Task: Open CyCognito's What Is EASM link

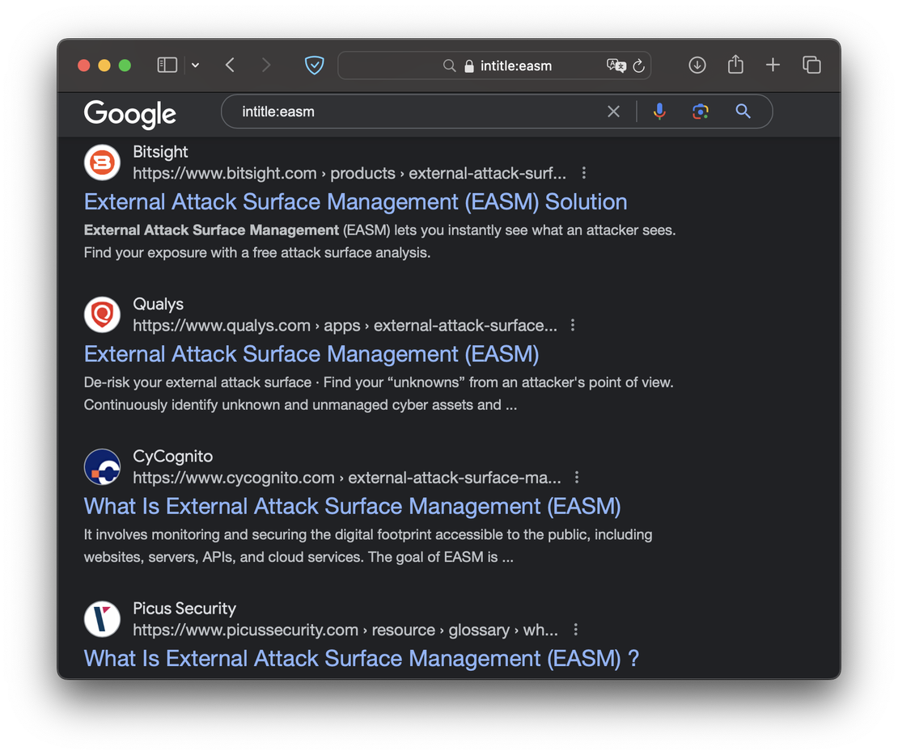Action: click(352, 506)
